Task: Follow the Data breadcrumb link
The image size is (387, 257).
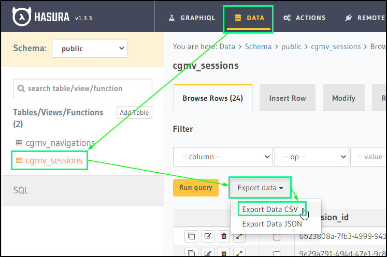Action: pos(227,47)
